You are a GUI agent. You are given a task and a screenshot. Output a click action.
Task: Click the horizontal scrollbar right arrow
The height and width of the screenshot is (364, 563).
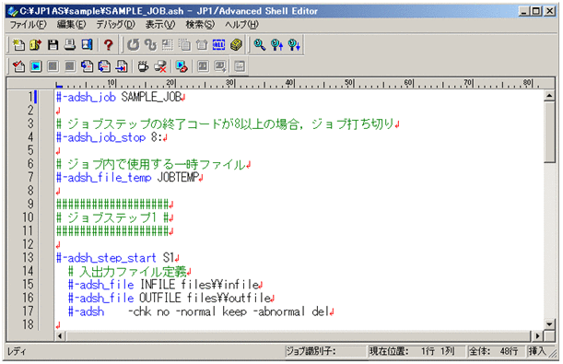537,336
